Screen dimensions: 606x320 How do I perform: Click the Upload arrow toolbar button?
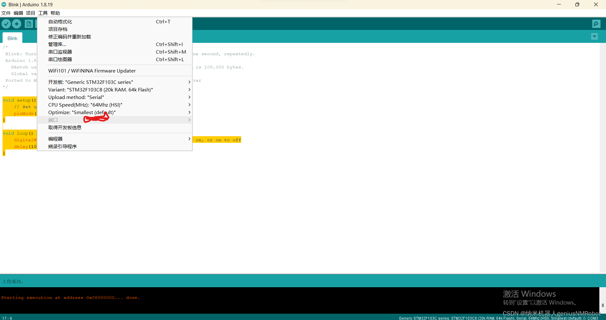16,24
